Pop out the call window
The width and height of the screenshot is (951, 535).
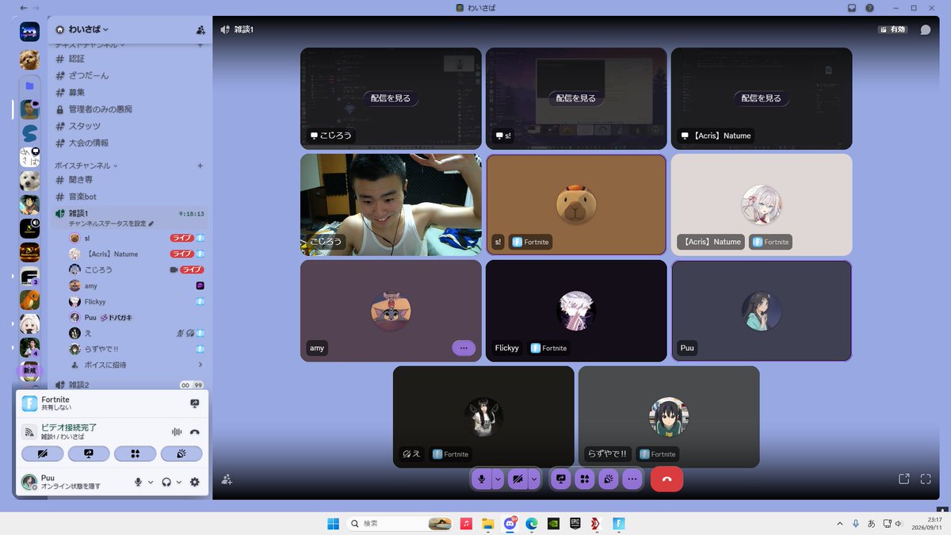[903, 479]
